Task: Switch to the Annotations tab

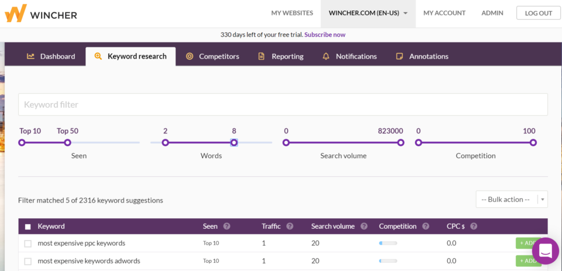Action: (422, 56)
